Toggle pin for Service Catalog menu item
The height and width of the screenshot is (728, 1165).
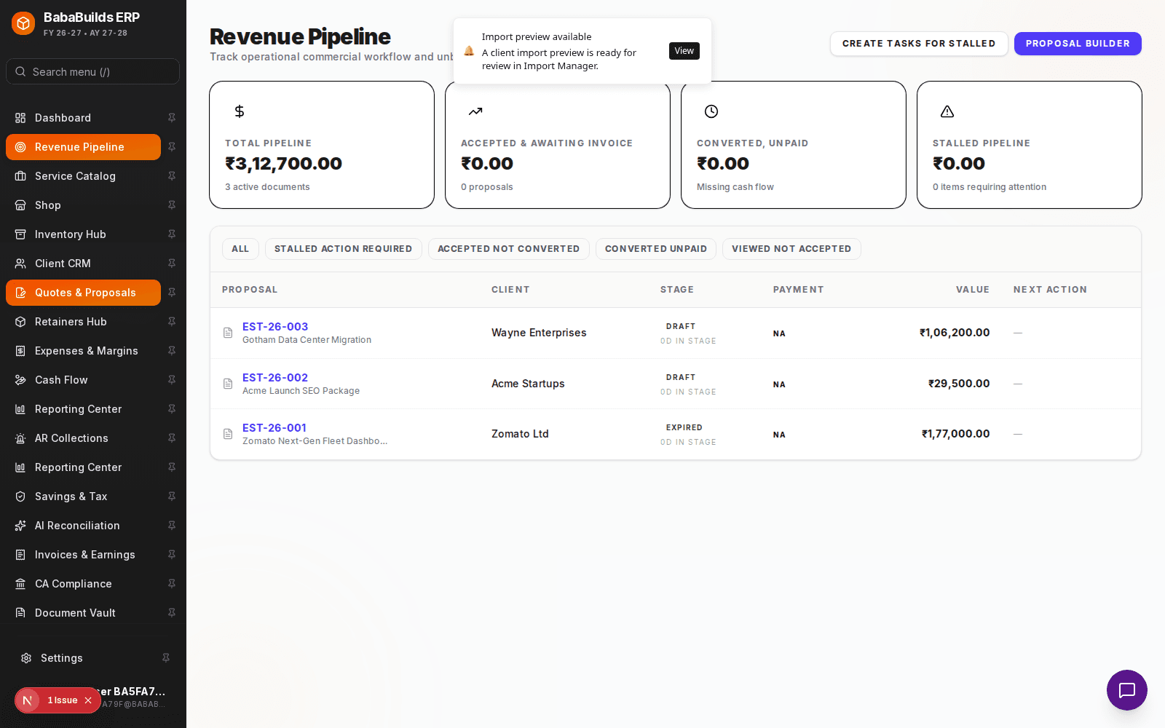[x=172, y=176]
